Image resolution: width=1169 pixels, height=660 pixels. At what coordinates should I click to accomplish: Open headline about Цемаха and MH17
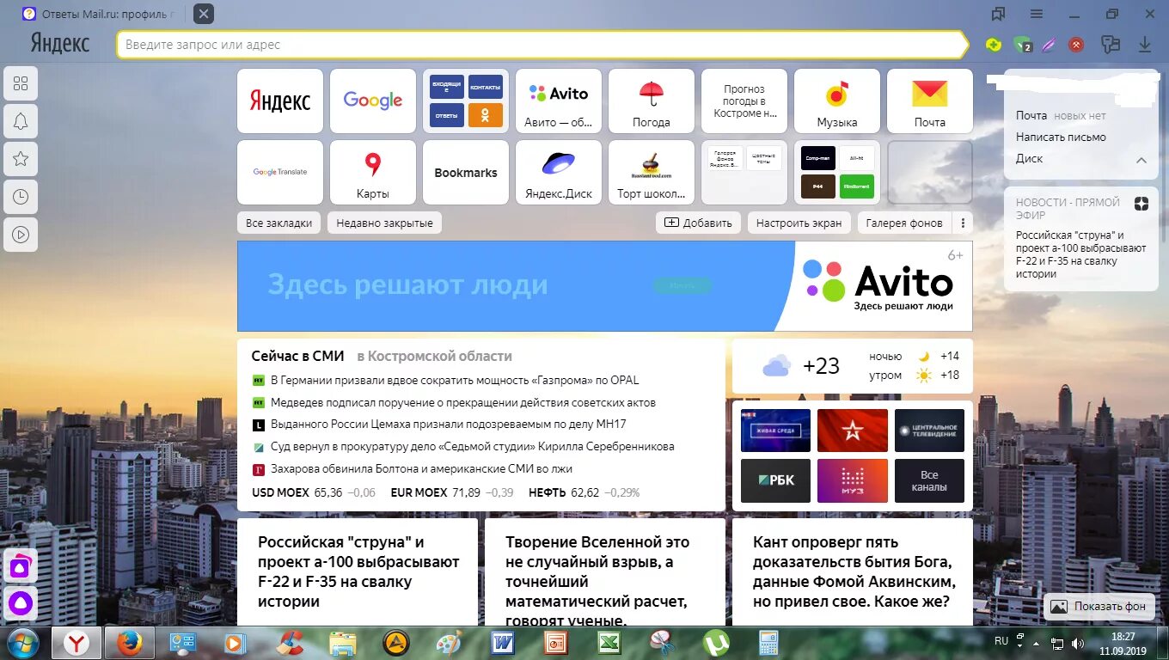[x=448, y=425]
